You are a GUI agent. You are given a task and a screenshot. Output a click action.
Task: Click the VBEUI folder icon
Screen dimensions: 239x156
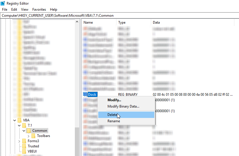[24, 151]
